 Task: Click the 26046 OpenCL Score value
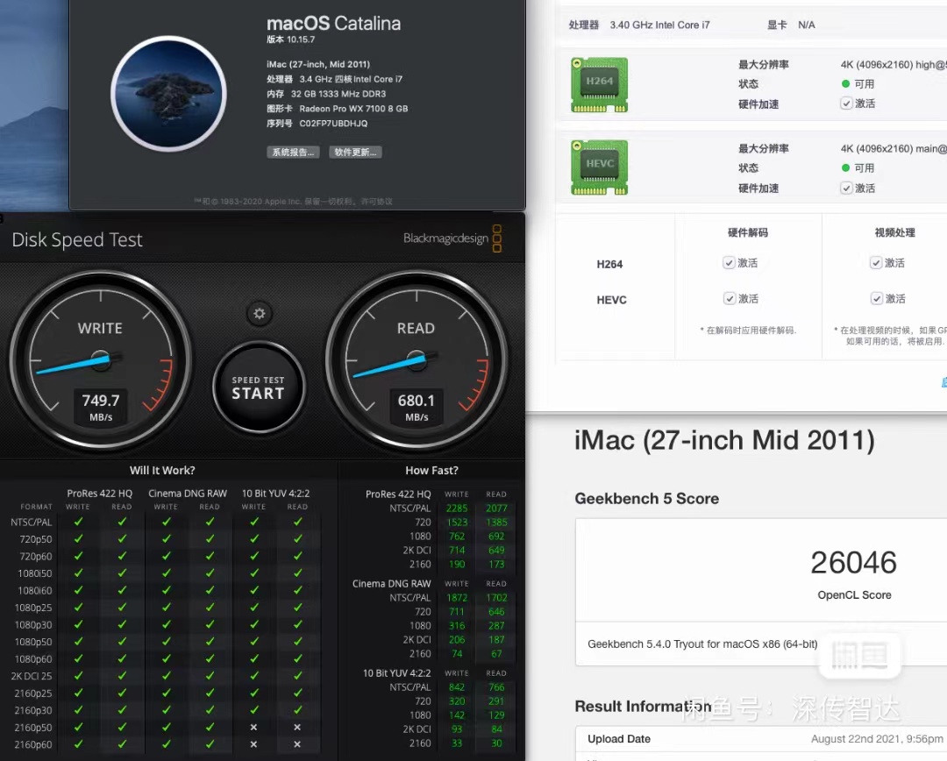pyautogui.click(x=853, y=563)
